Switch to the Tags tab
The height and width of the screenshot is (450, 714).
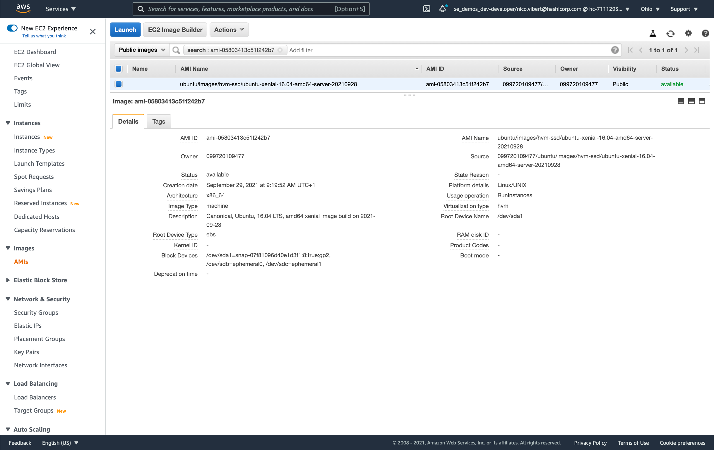pos(158,121)
